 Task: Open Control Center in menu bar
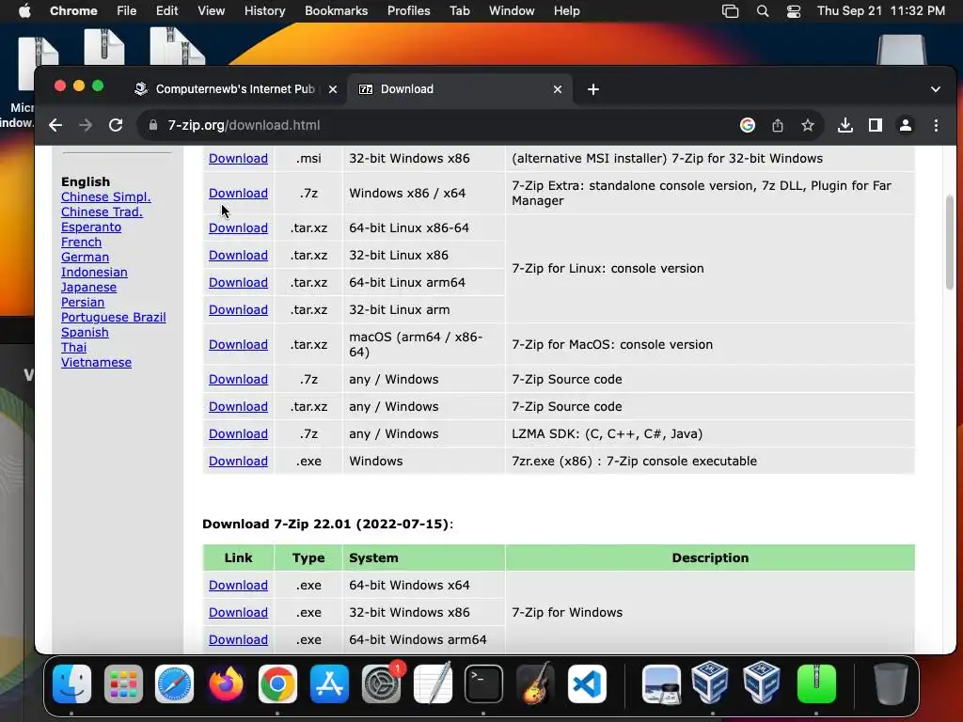coord(794,10)
